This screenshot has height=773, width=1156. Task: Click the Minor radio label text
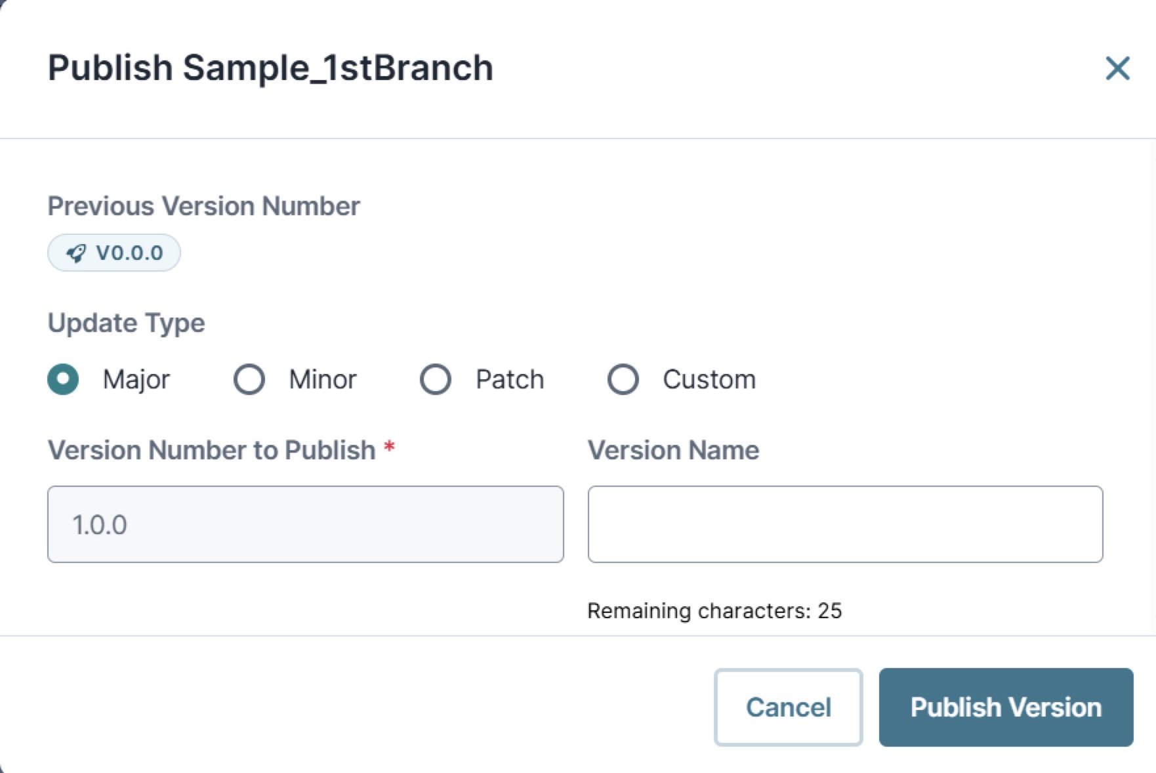coord(321,379)
